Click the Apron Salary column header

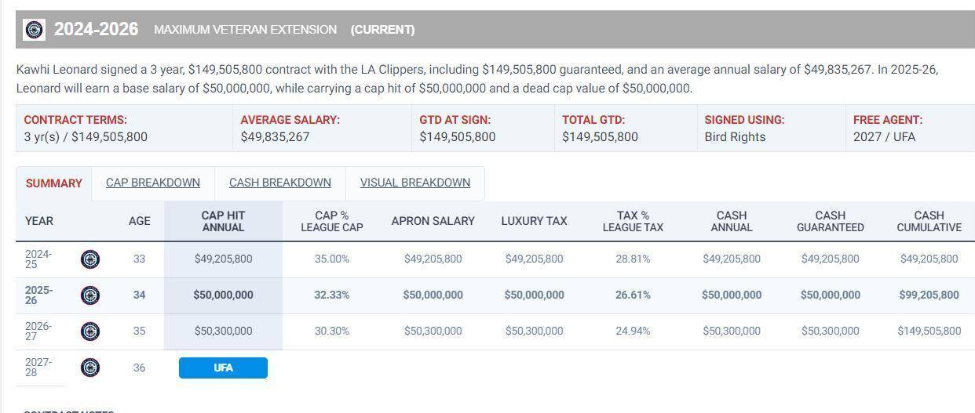click(x=433, y=221)
